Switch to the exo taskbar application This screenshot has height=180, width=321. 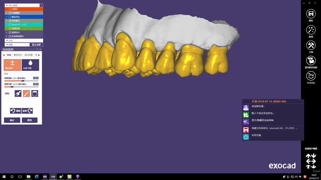point(45,177)
